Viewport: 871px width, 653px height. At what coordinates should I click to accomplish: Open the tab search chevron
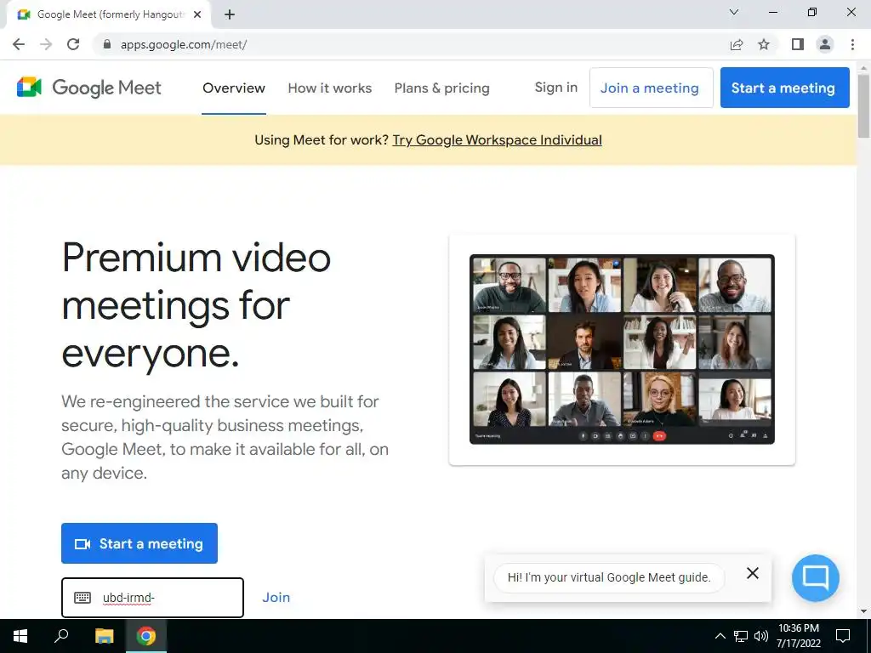coord(734,12)
